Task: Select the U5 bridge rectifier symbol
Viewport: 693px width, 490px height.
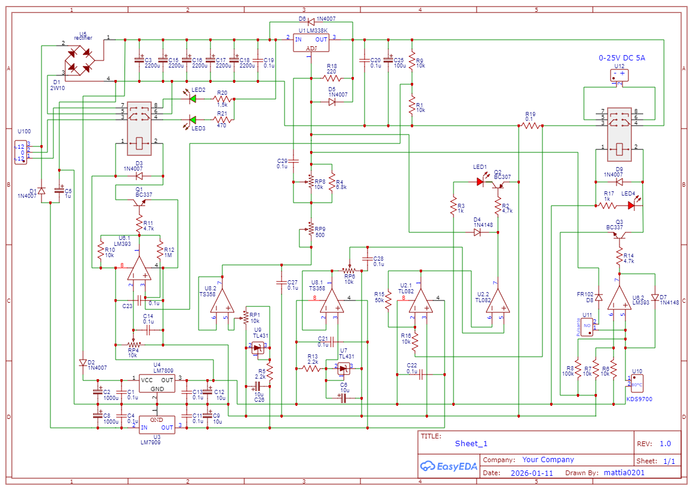Action: click(x=79, y=59)
